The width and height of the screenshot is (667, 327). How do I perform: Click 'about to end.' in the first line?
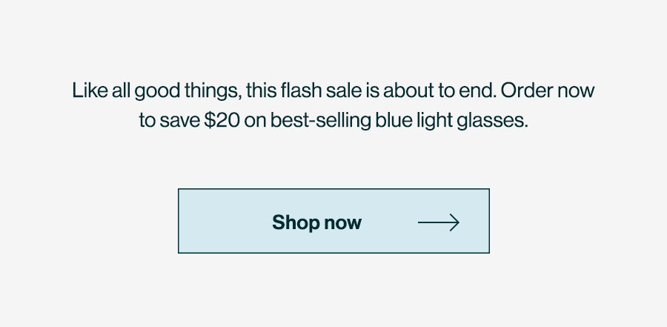tap(439, 90)
